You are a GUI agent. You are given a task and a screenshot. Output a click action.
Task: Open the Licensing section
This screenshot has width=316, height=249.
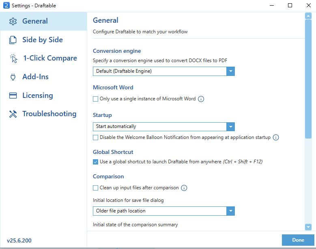point(43,95)
